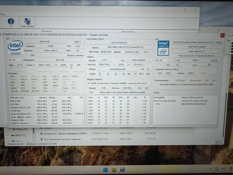
Task: Click the ASUS B1502CGA motherboard field
Action: click(x=119, y=43)
